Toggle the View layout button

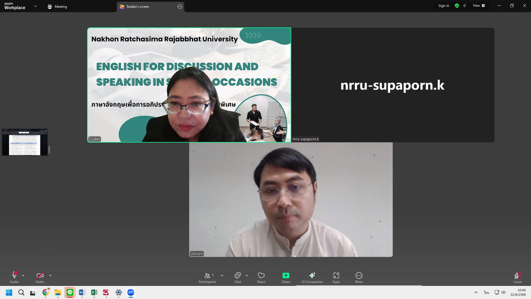pyautogui.click(x=479, y=6)
